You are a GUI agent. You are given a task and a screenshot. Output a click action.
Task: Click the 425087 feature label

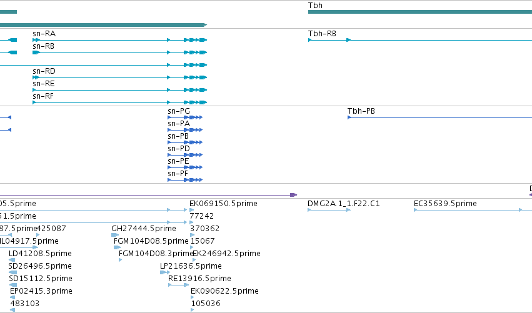click(x=51, y=229)
